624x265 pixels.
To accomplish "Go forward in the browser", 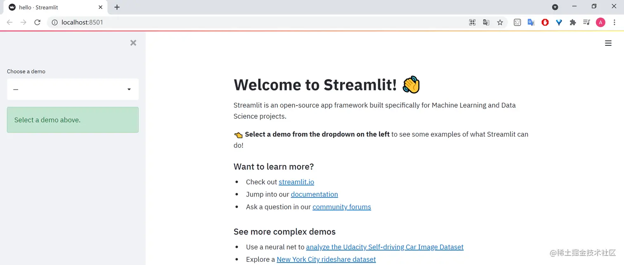I will (x=24, y=22).
